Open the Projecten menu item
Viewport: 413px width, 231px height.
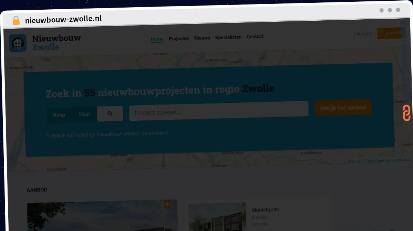179,39
